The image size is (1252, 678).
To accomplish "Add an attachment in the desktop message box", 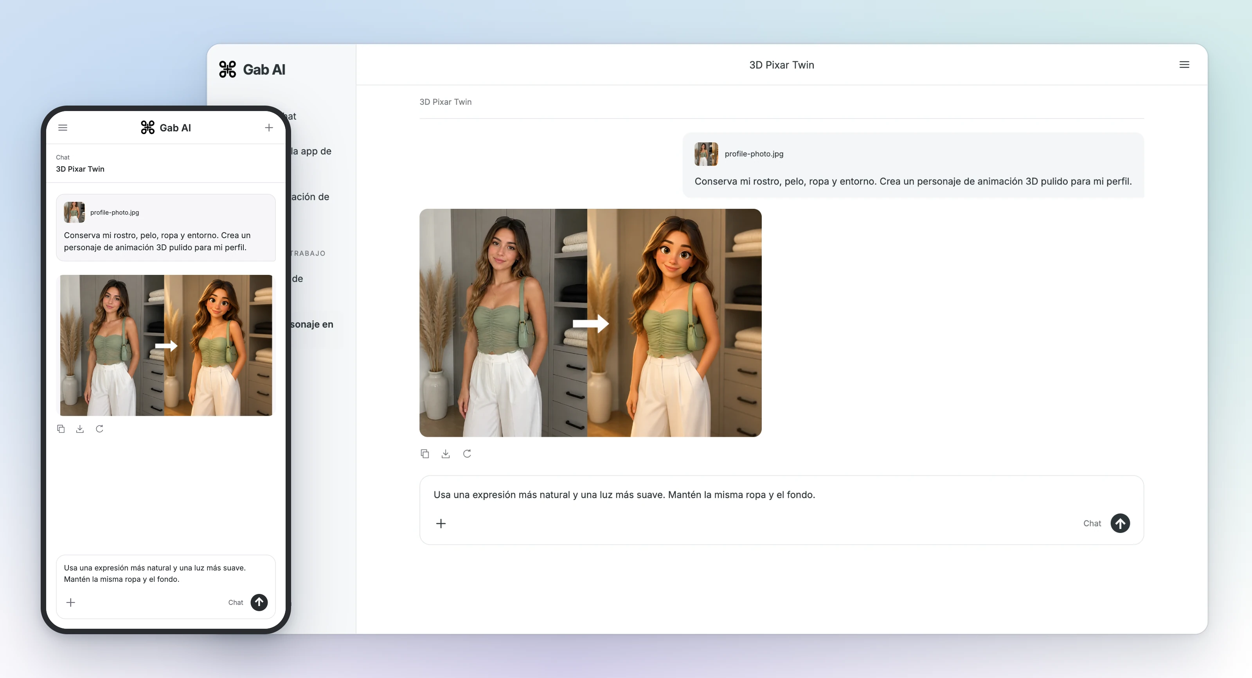I will pyautogui.click(x=441, y=524).
